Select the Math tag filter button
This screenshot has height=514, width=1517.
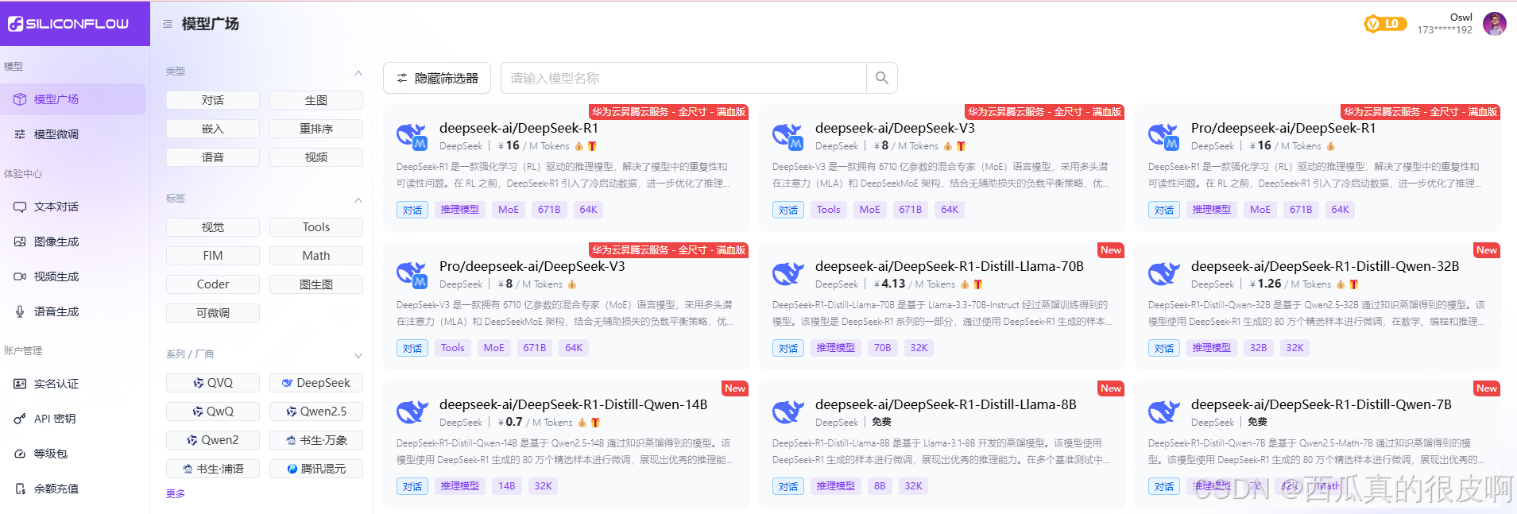(316, 256)
